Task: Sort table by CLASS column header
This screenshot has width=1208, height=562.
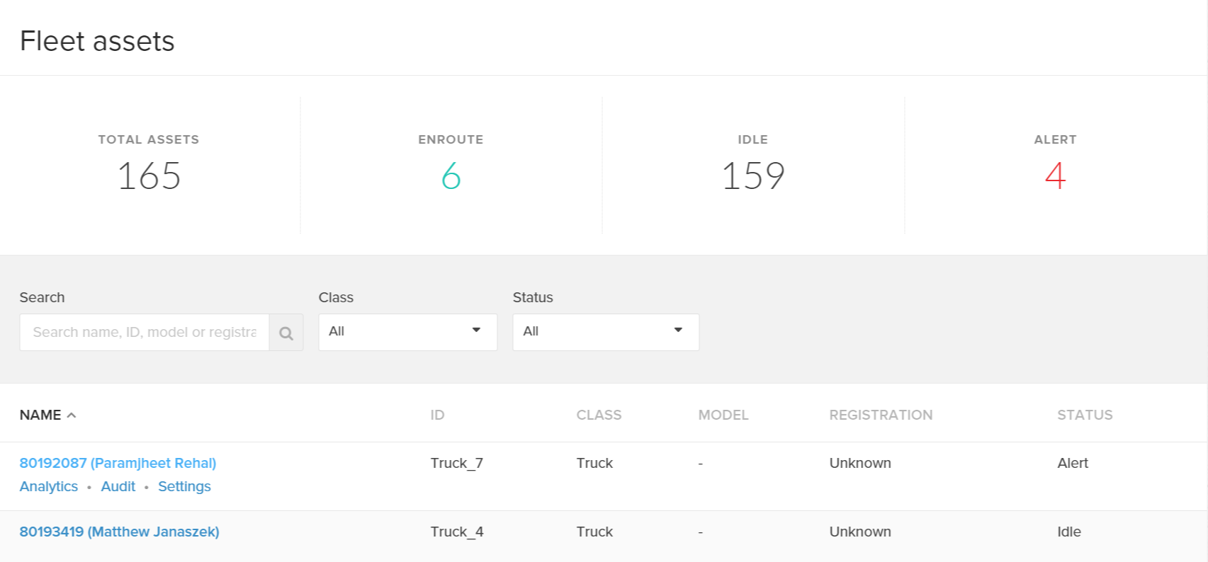Action: coord(599,415)
